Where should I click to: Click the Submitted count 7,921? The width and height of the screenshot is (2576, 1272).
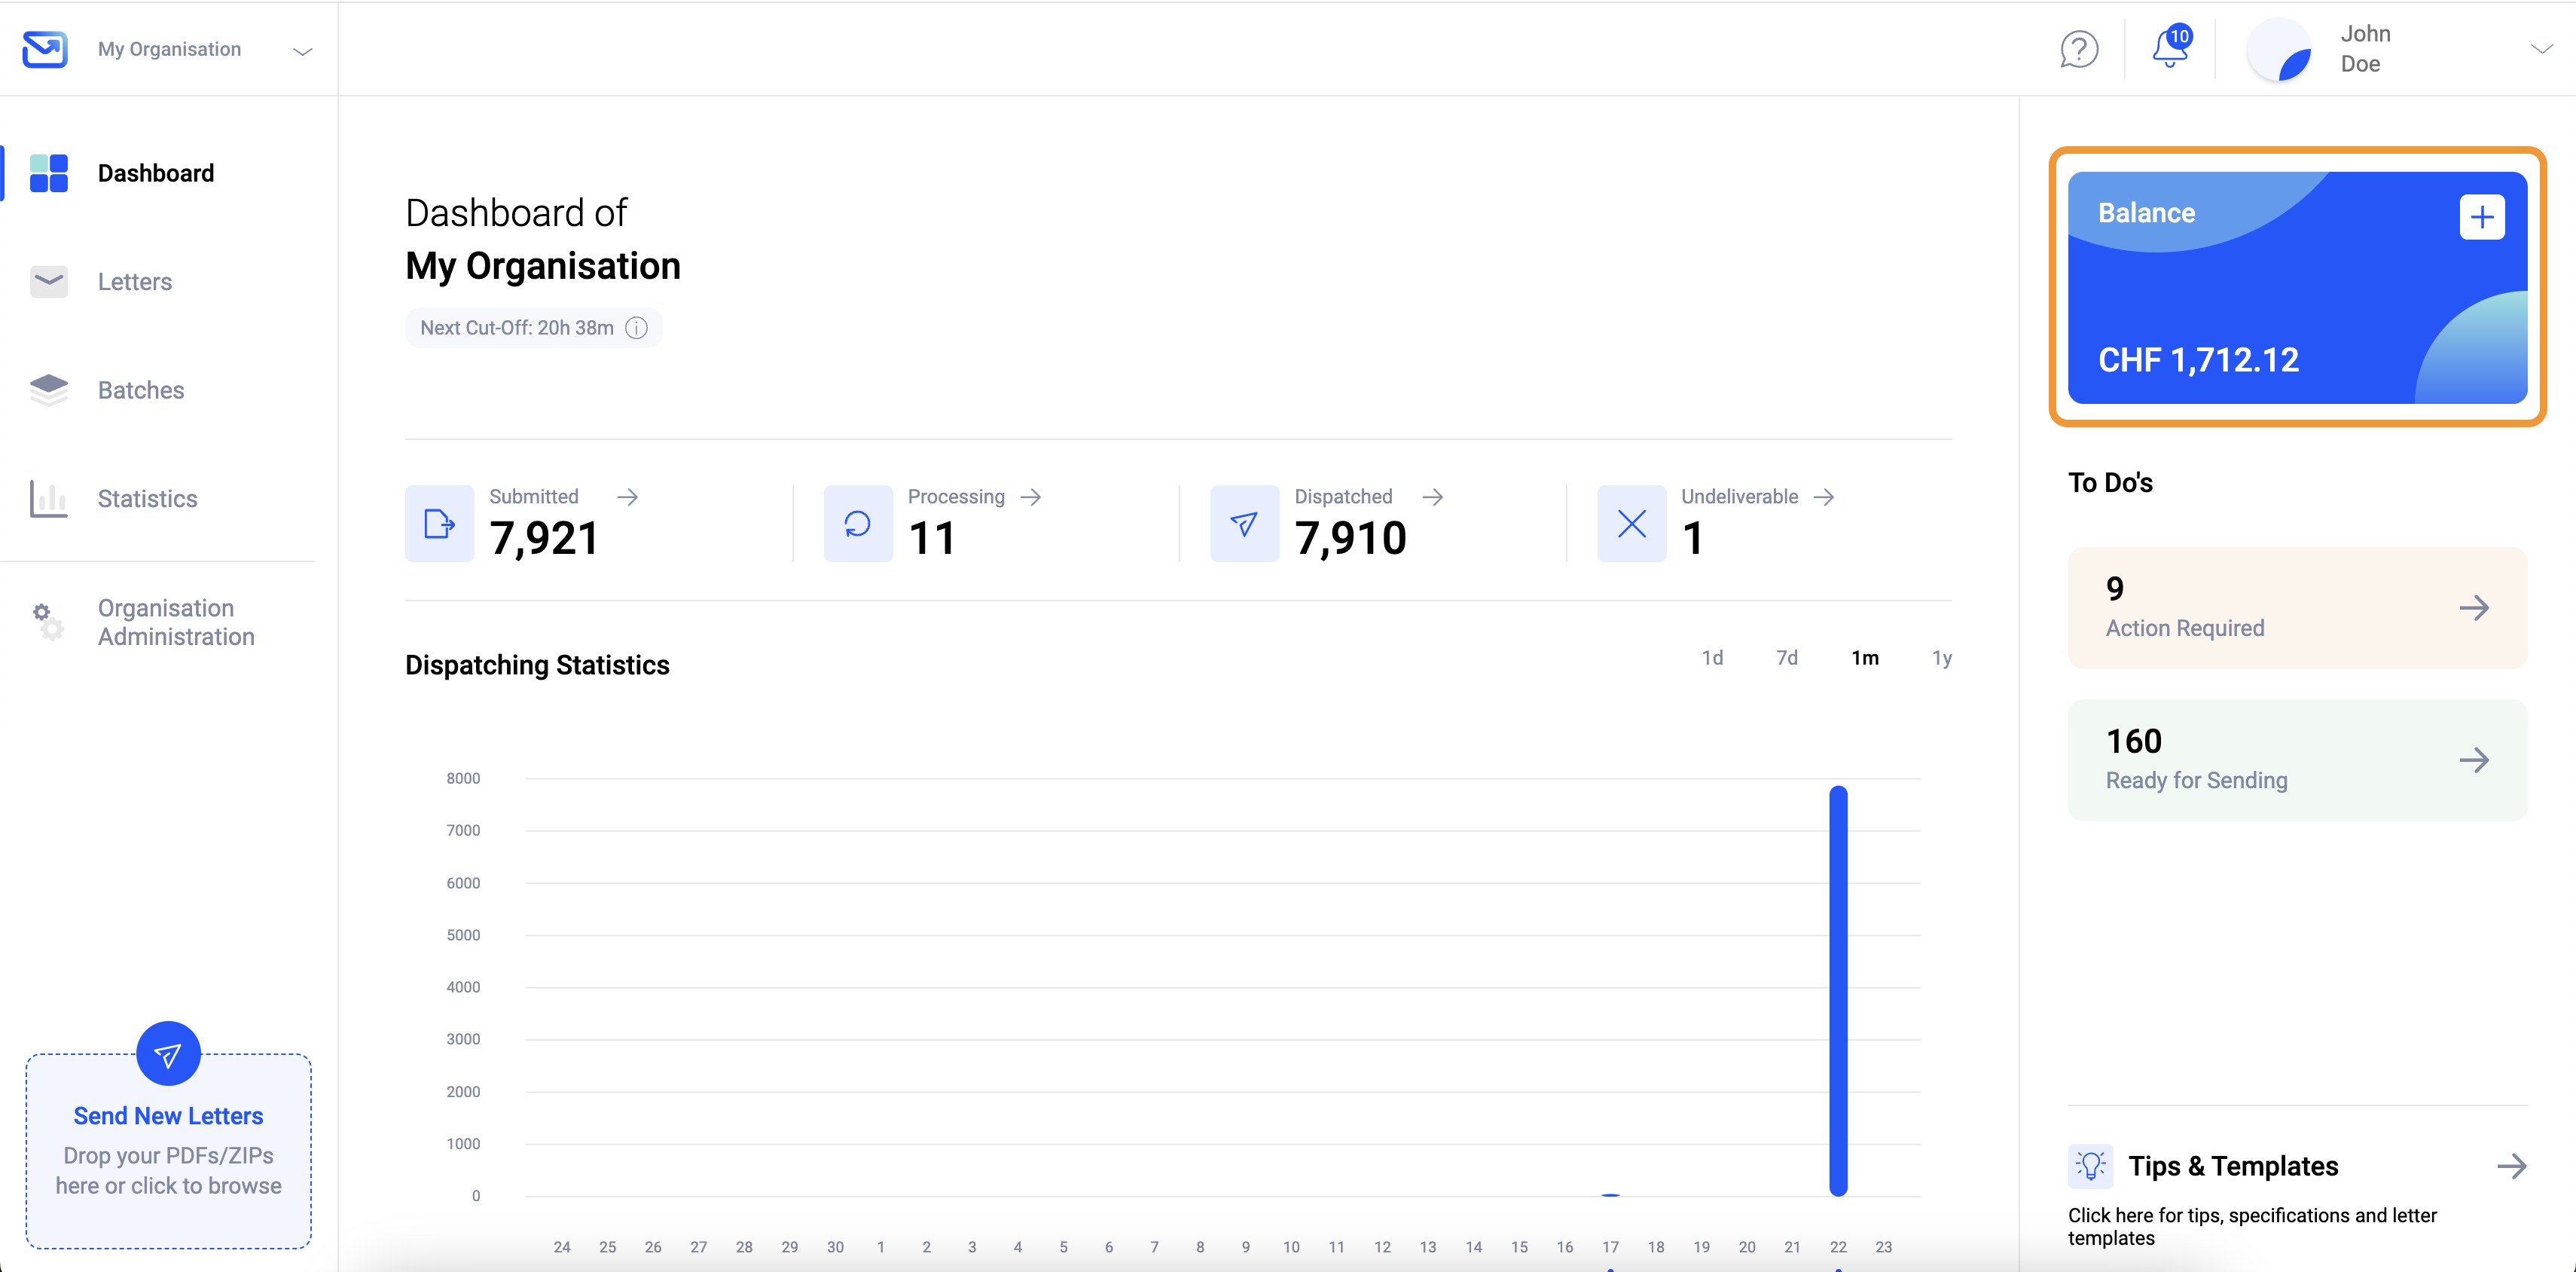(544, 539)
